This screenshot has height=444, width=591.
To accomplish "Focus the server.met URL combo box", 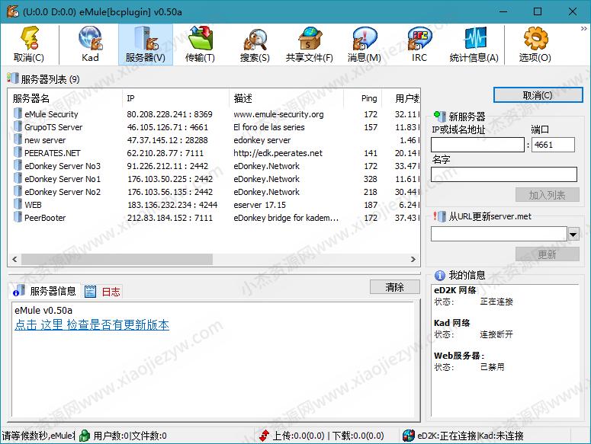I will tap(499, 234).
